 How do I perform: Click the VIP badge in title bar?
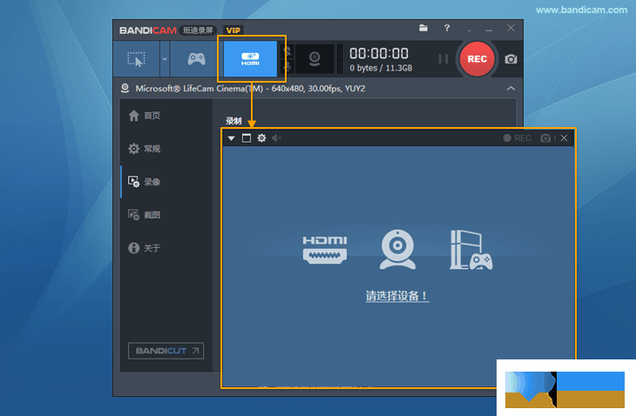coord(233,30)
